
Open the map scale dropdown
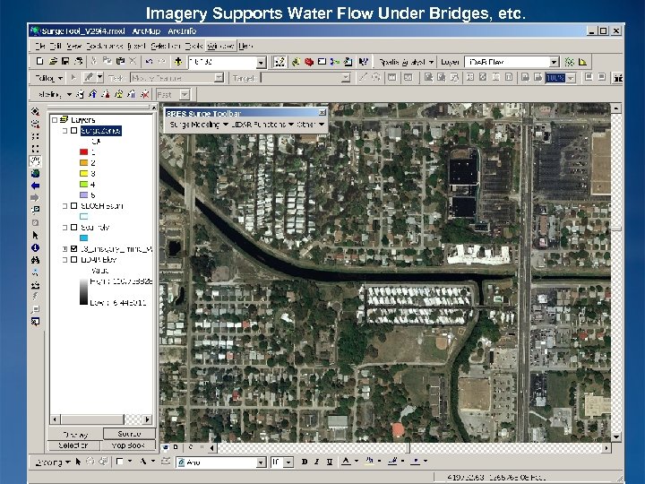pos(262,62)
